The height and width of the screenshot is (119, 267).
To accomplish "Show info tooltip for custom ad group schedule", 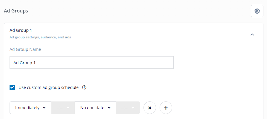I will 84,87.
